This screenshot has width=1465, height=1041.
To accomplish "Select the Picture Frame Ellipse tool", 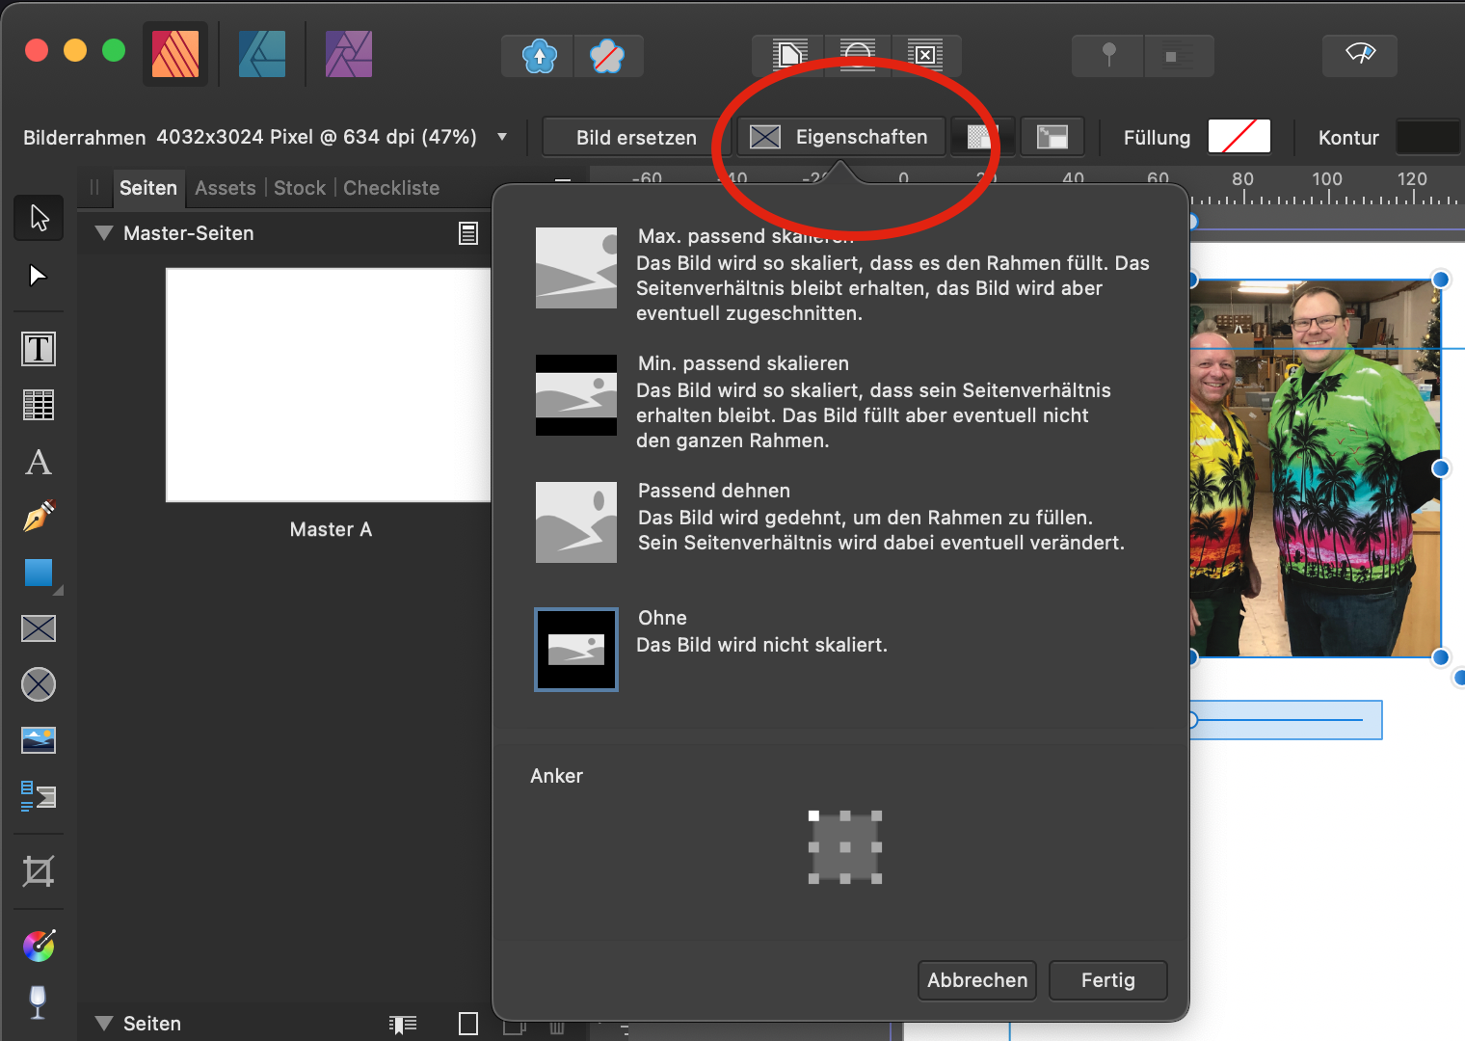I will pyautogui.click(x=39, y=684).
